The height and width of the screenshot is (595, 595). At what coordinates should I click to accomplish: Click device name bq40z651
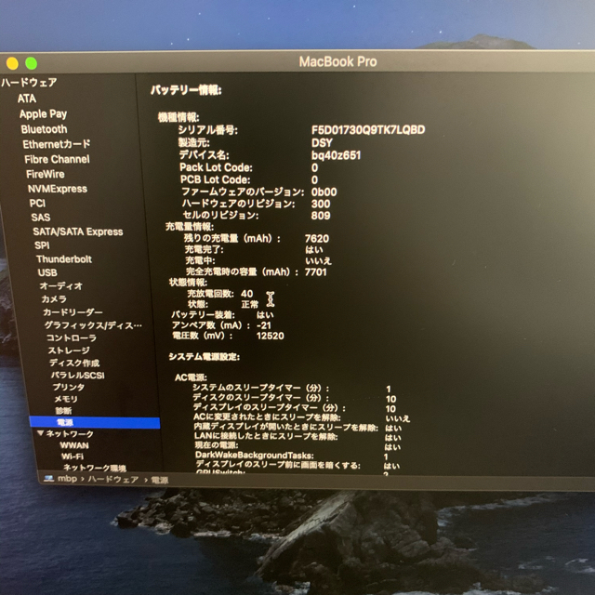click(336, 155)
